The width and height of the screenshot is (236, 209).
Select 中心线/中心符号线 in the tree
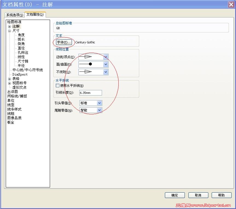pos(28,70)
